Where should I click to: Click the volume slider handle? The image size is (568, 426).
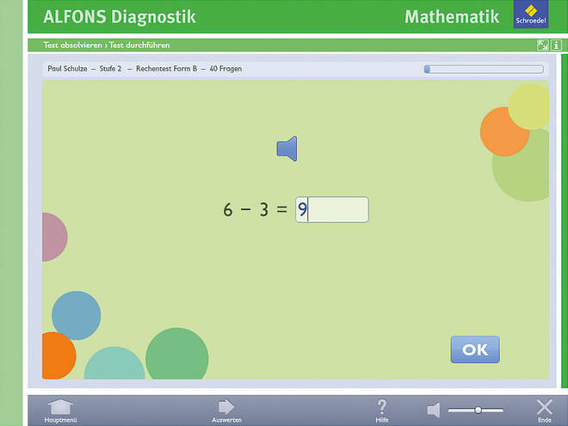(478, 410)
